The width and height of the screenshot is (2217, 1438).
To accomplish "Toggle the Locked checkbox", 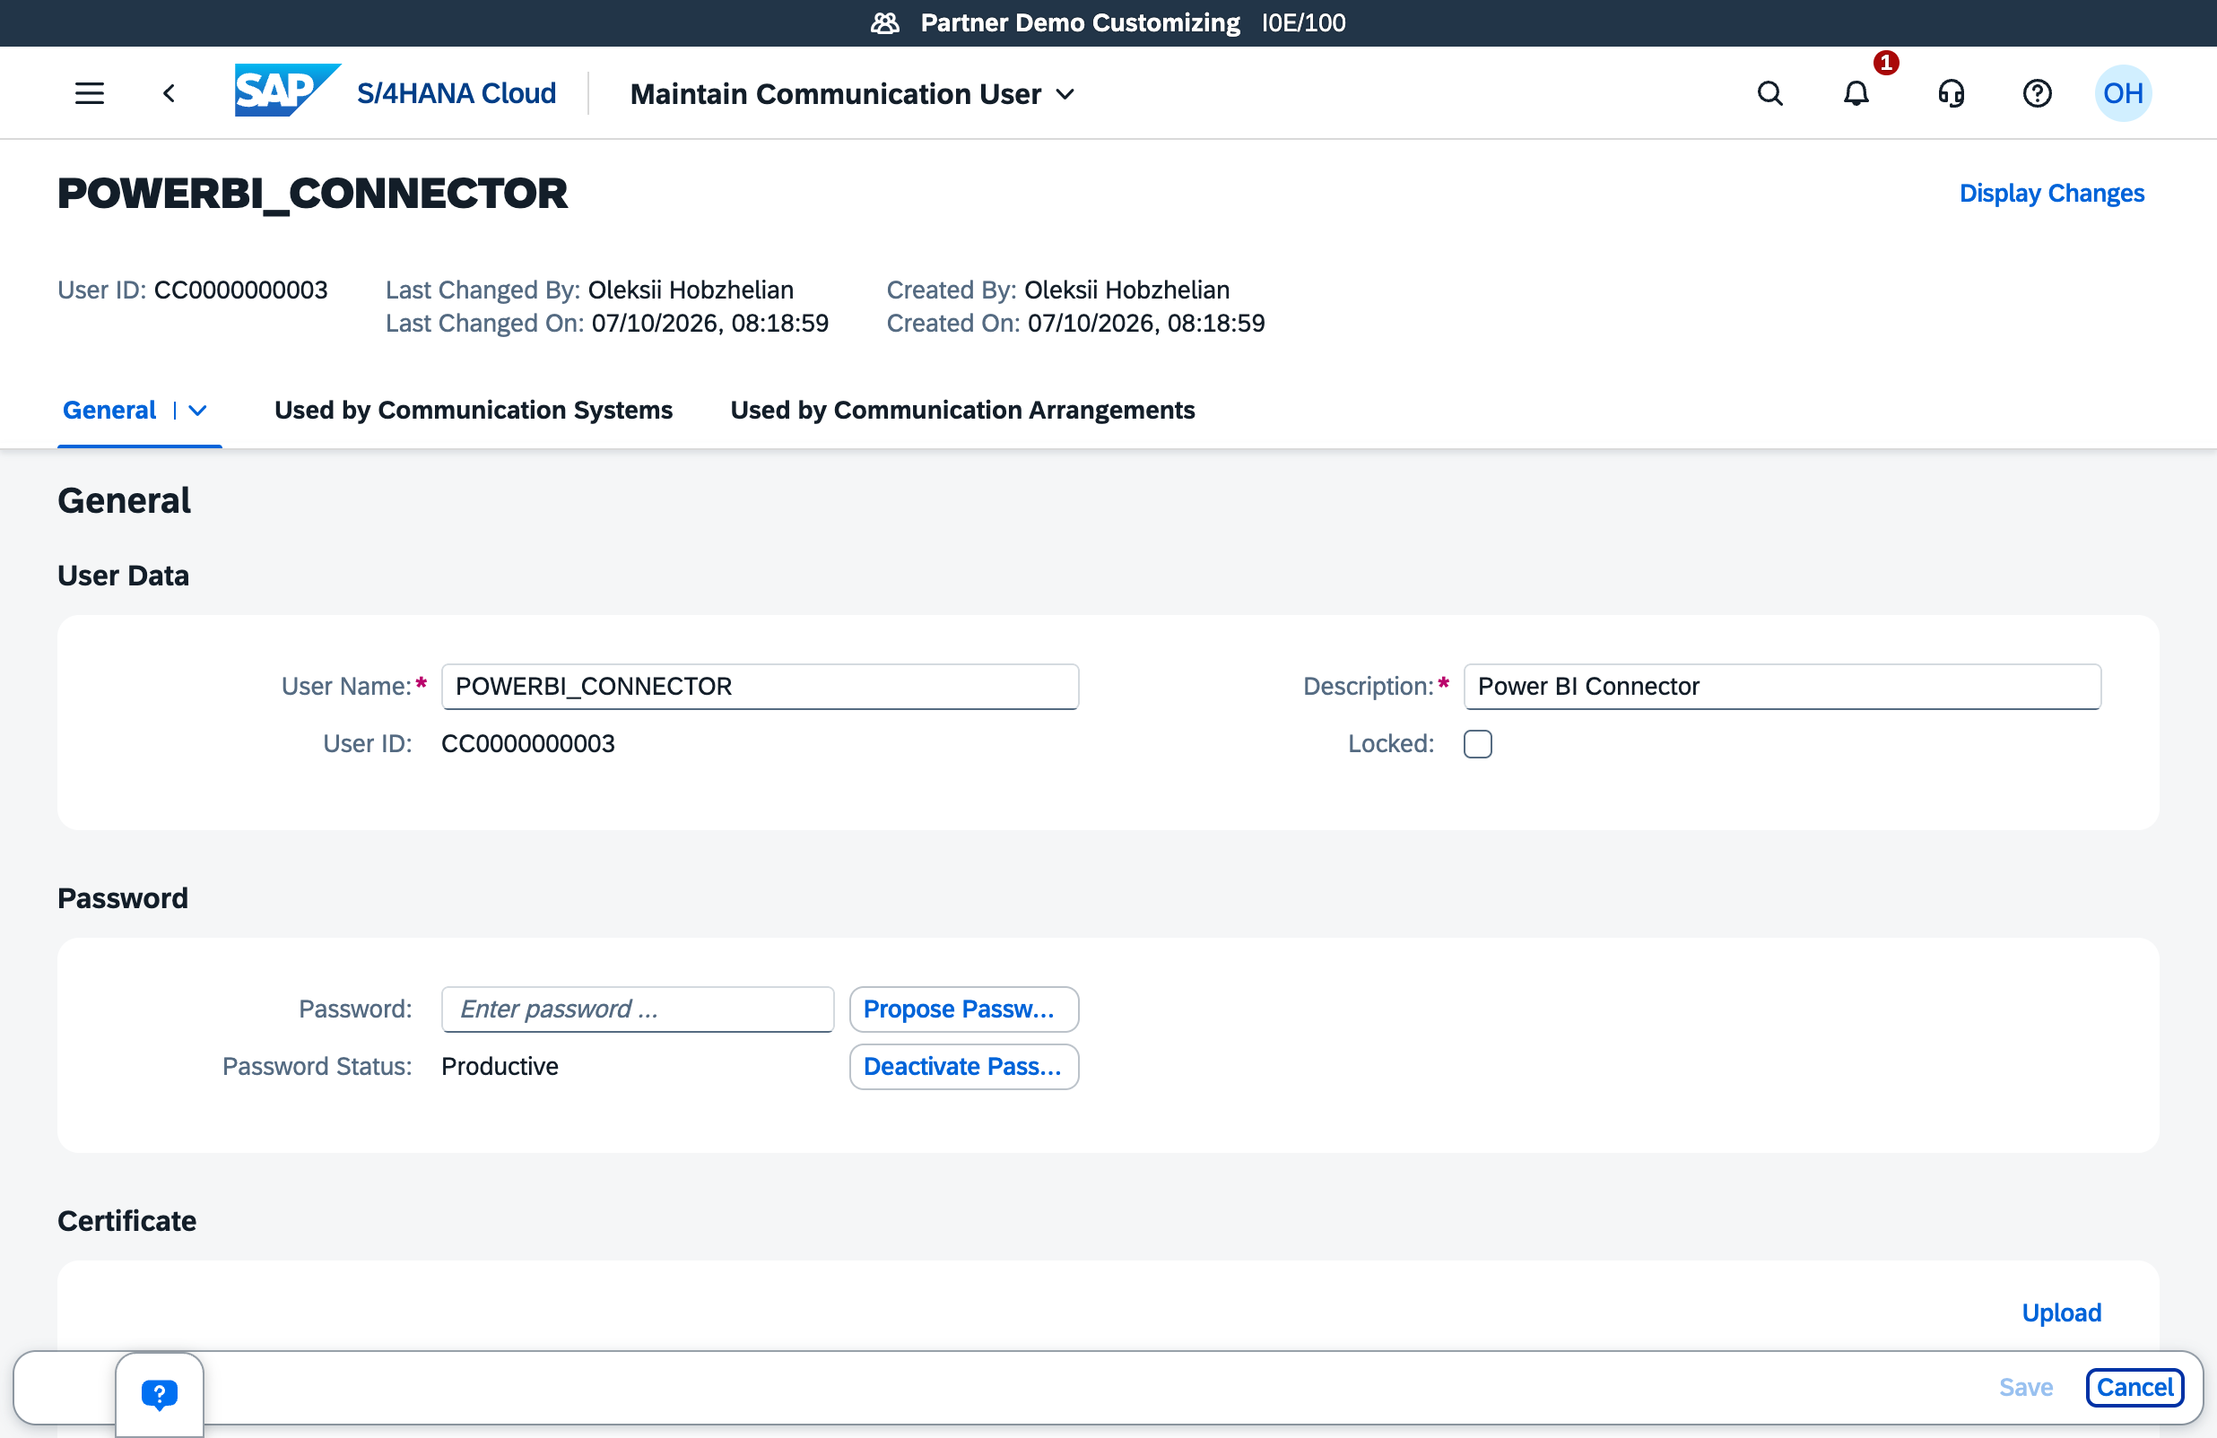I will click(1477, 744).
